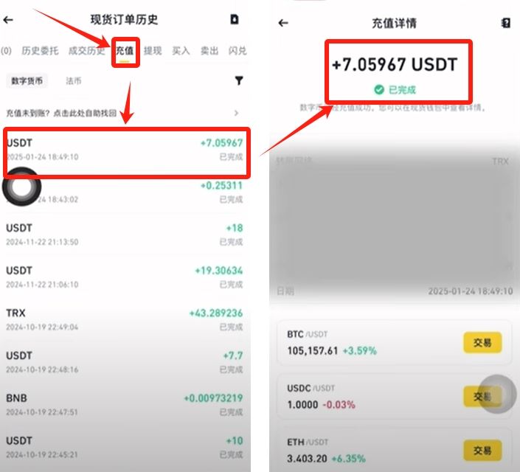Tap 交易 button for ETH/USDT
The height and width of the screenshot is (472, 520).
coord(482,450)
